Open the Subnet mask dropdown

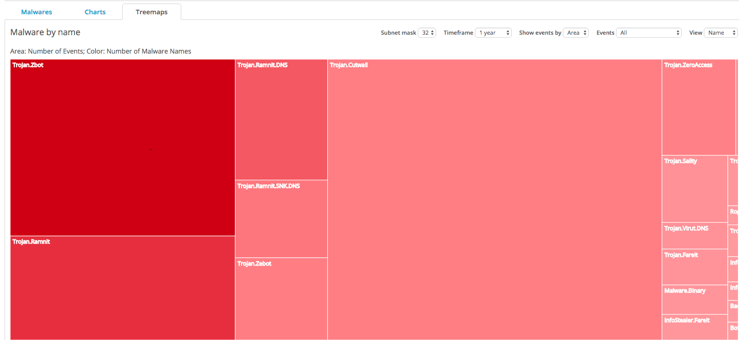pyautogui.click(x=427, y=33)
